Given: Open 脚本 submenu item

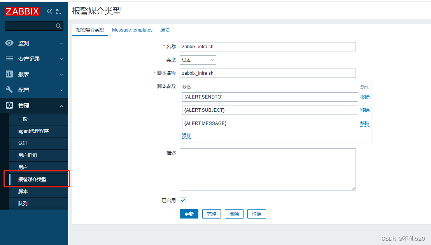Looking at the screenshot, I should tap(39, 192).
